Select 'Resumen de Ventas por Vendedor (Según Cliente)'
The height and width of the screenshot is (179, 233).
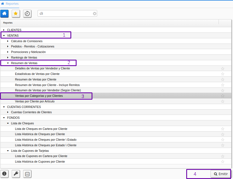(x=48, y=90)
